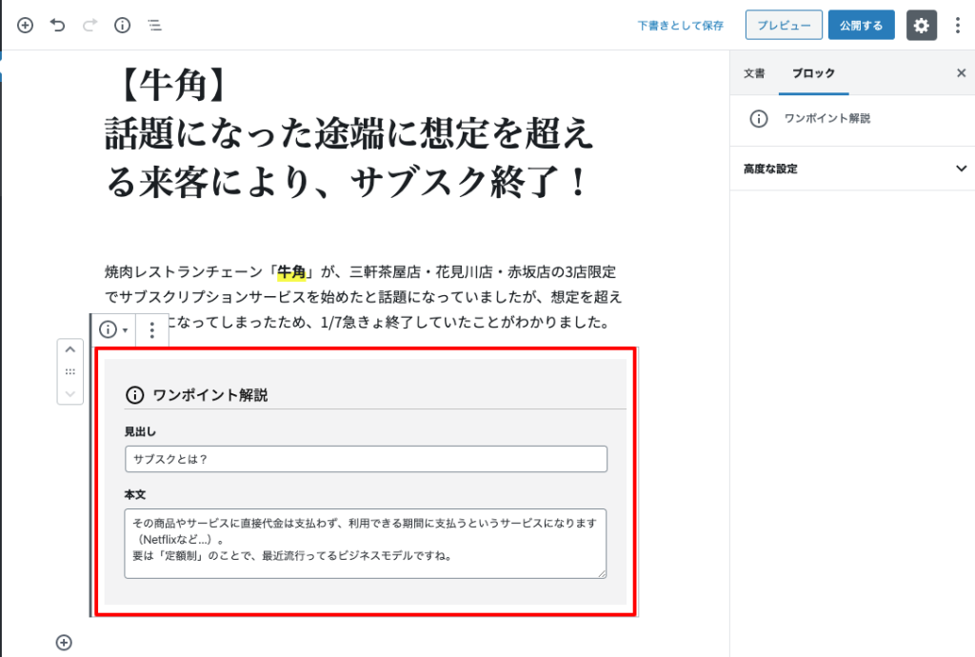Screen dimensions: 975x657
Task: Open block navigation list icon
Action: point(155,25)
